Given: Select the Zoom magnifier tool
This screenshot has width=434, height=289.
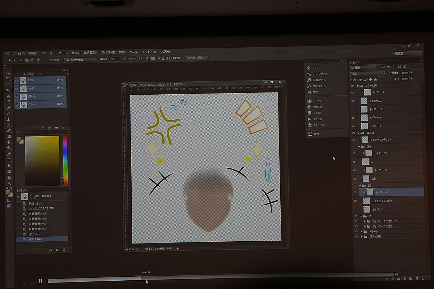Looking at the screenshot, I should [9, 183].
